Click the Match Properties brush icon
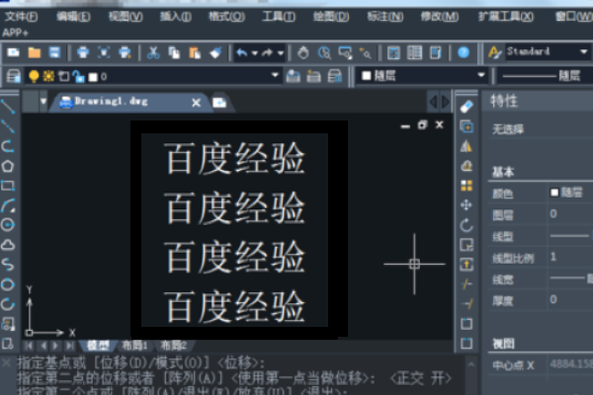 [215, 53]
